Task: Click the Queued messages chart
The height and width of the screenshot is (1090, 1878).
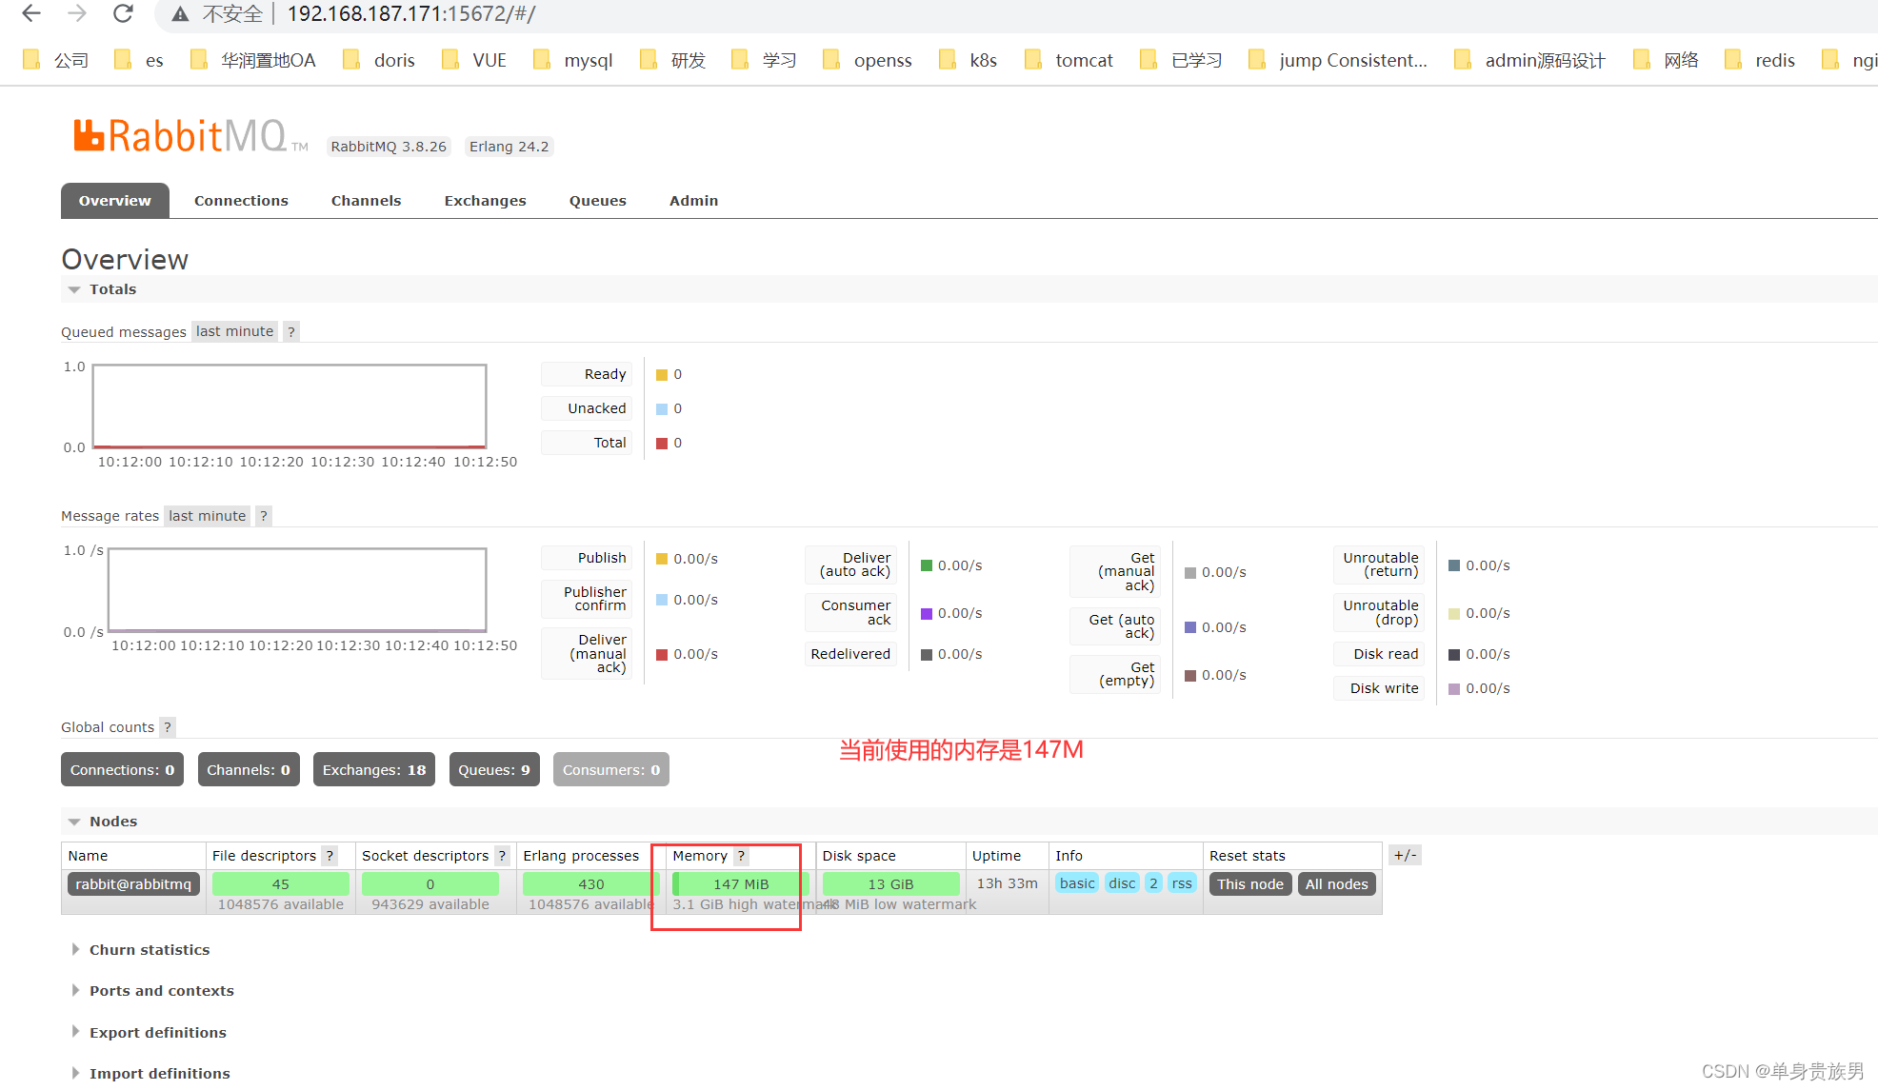Action: (x=290, y=406)
